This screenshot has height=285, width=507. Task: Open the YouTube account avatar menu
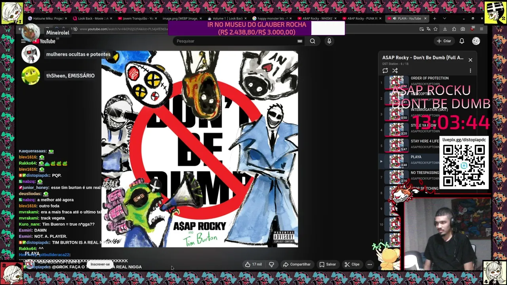[x=476, y=41]
